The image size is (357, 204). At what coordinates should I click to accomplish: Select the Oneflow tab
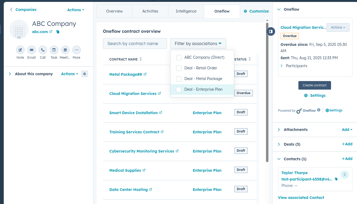click(222, 11)
